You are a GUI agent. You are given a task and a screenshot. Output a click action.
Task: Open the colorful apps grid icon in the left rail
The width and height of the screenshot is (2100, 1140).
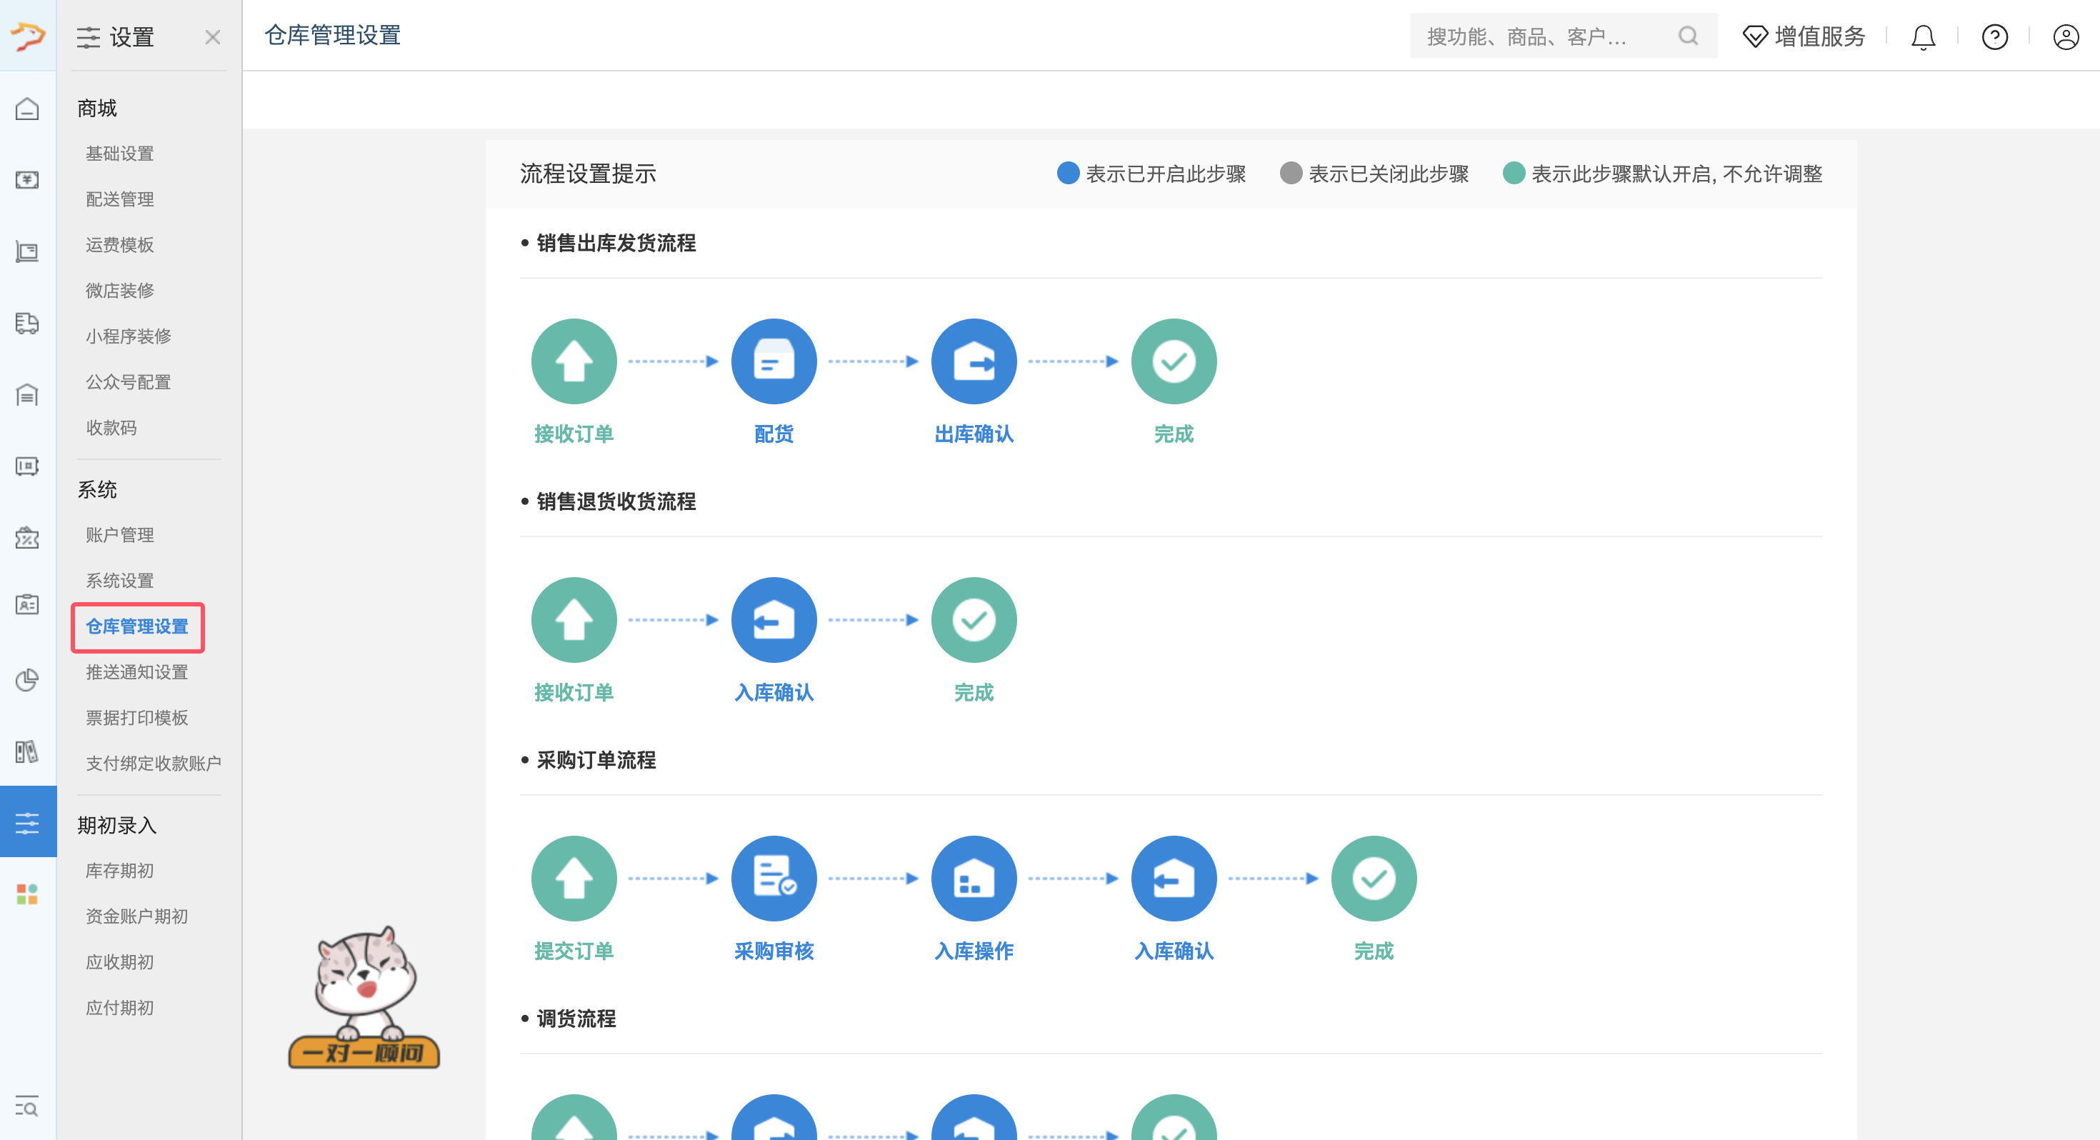coord(28,894)
